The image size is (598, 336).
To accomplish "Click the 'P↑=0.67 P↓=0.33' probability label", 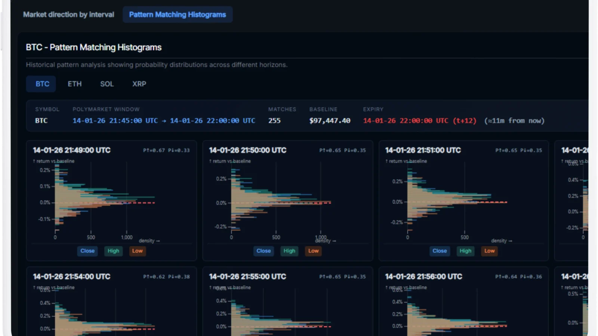I will click(166, 150).
